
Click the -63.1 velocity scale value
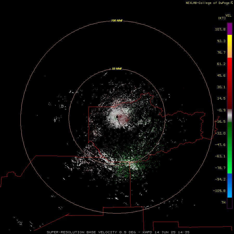click(x=220, y=156)
